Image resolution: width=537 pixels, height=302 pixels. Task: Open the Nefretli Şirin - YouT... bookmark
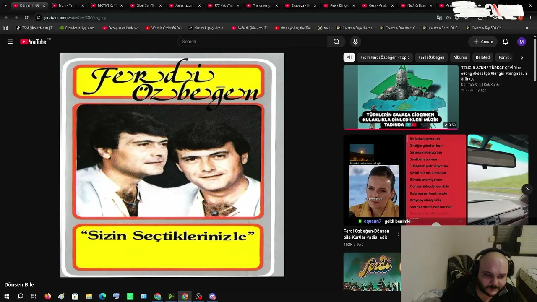250,28
